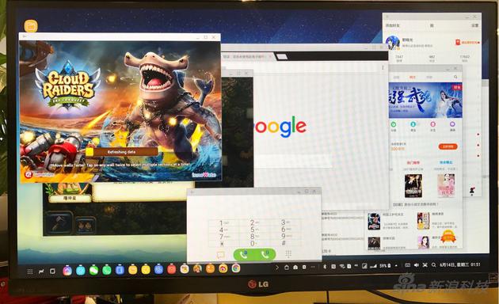
Task: Click the volume speaker icon in system tray
Action: [417, 265]
